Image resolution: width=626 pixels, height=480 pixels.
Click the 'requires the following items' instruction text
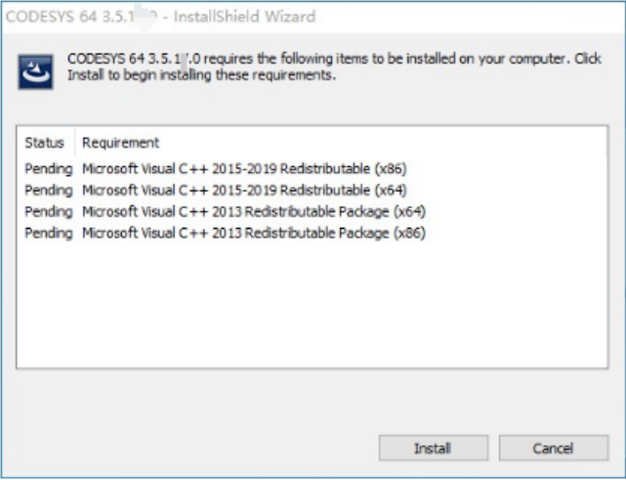[334, 59]
